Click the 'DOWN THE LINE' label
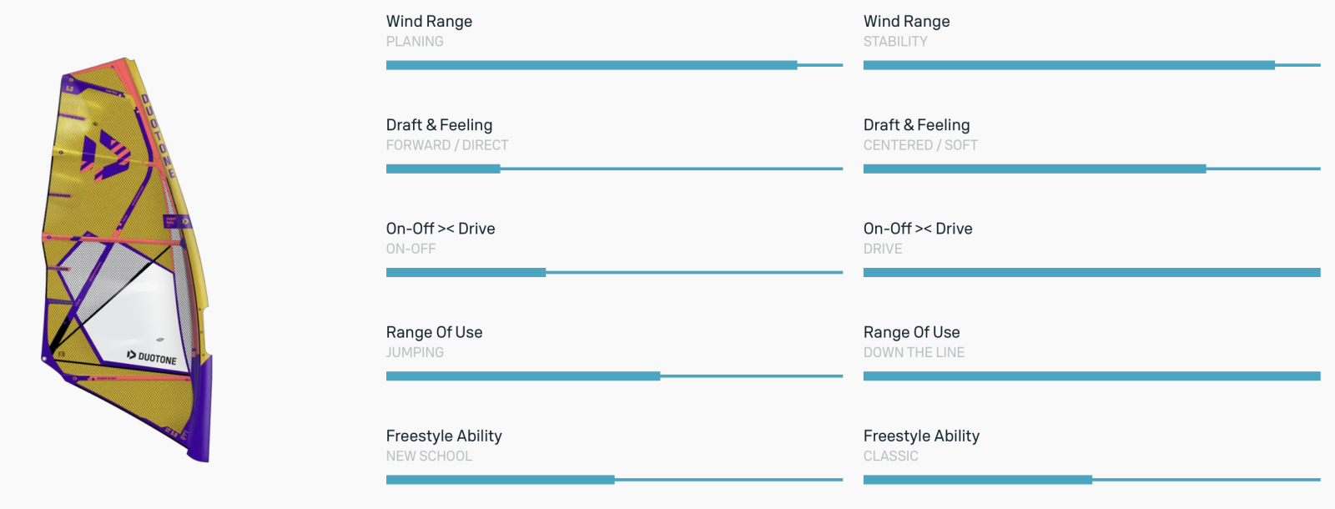1335x509 pixels. [x=914, y=353]
